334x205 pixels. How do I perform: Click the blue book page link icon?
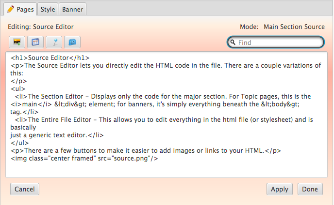tap(72, 42)
